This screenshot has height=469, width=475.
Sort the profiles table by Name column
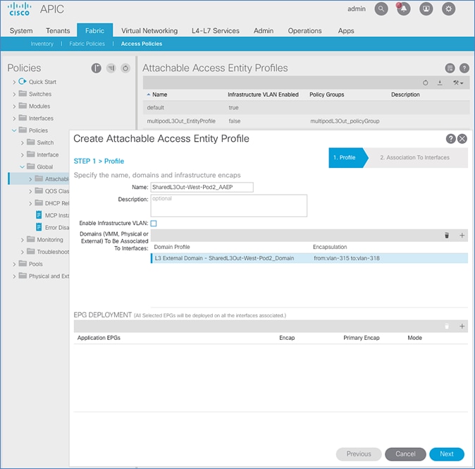[x=159, y=95]
